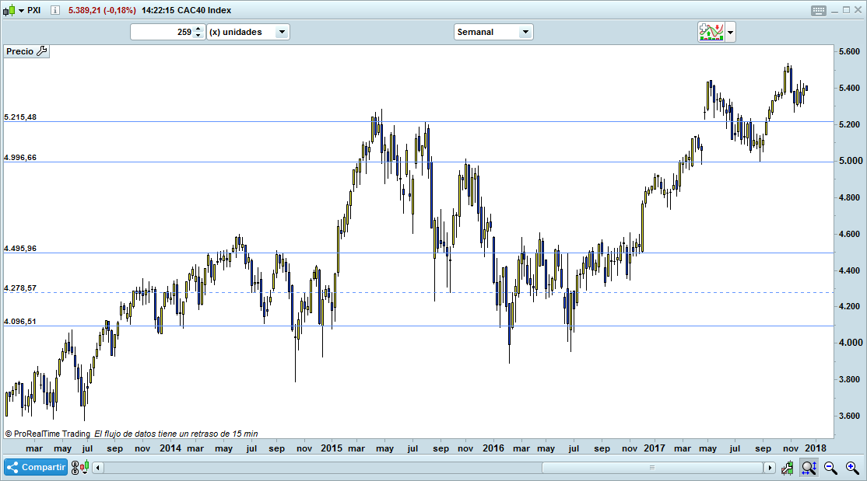The width and height of the screenshot is (867, 481).
Task: Click the 2018 label on the time axis
Action: [x=816, y=448]
